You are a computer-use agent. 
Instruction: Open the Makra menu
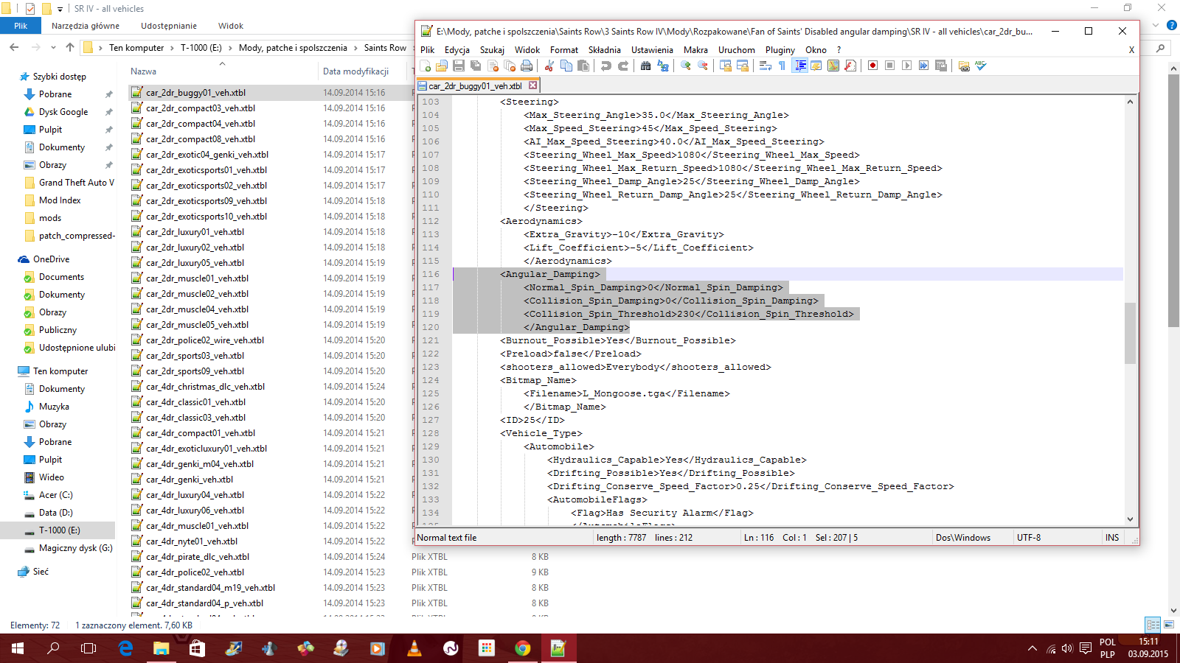[695, 50]
